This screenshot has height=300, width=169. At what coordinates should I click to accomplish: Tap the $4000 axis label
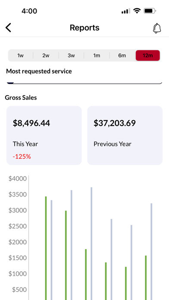point(18,178)
